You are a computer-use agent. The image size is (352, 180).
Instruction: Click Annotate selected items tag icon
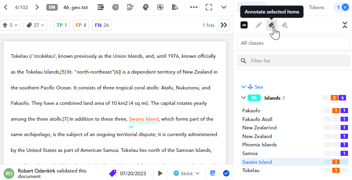[x=271, y=25]
